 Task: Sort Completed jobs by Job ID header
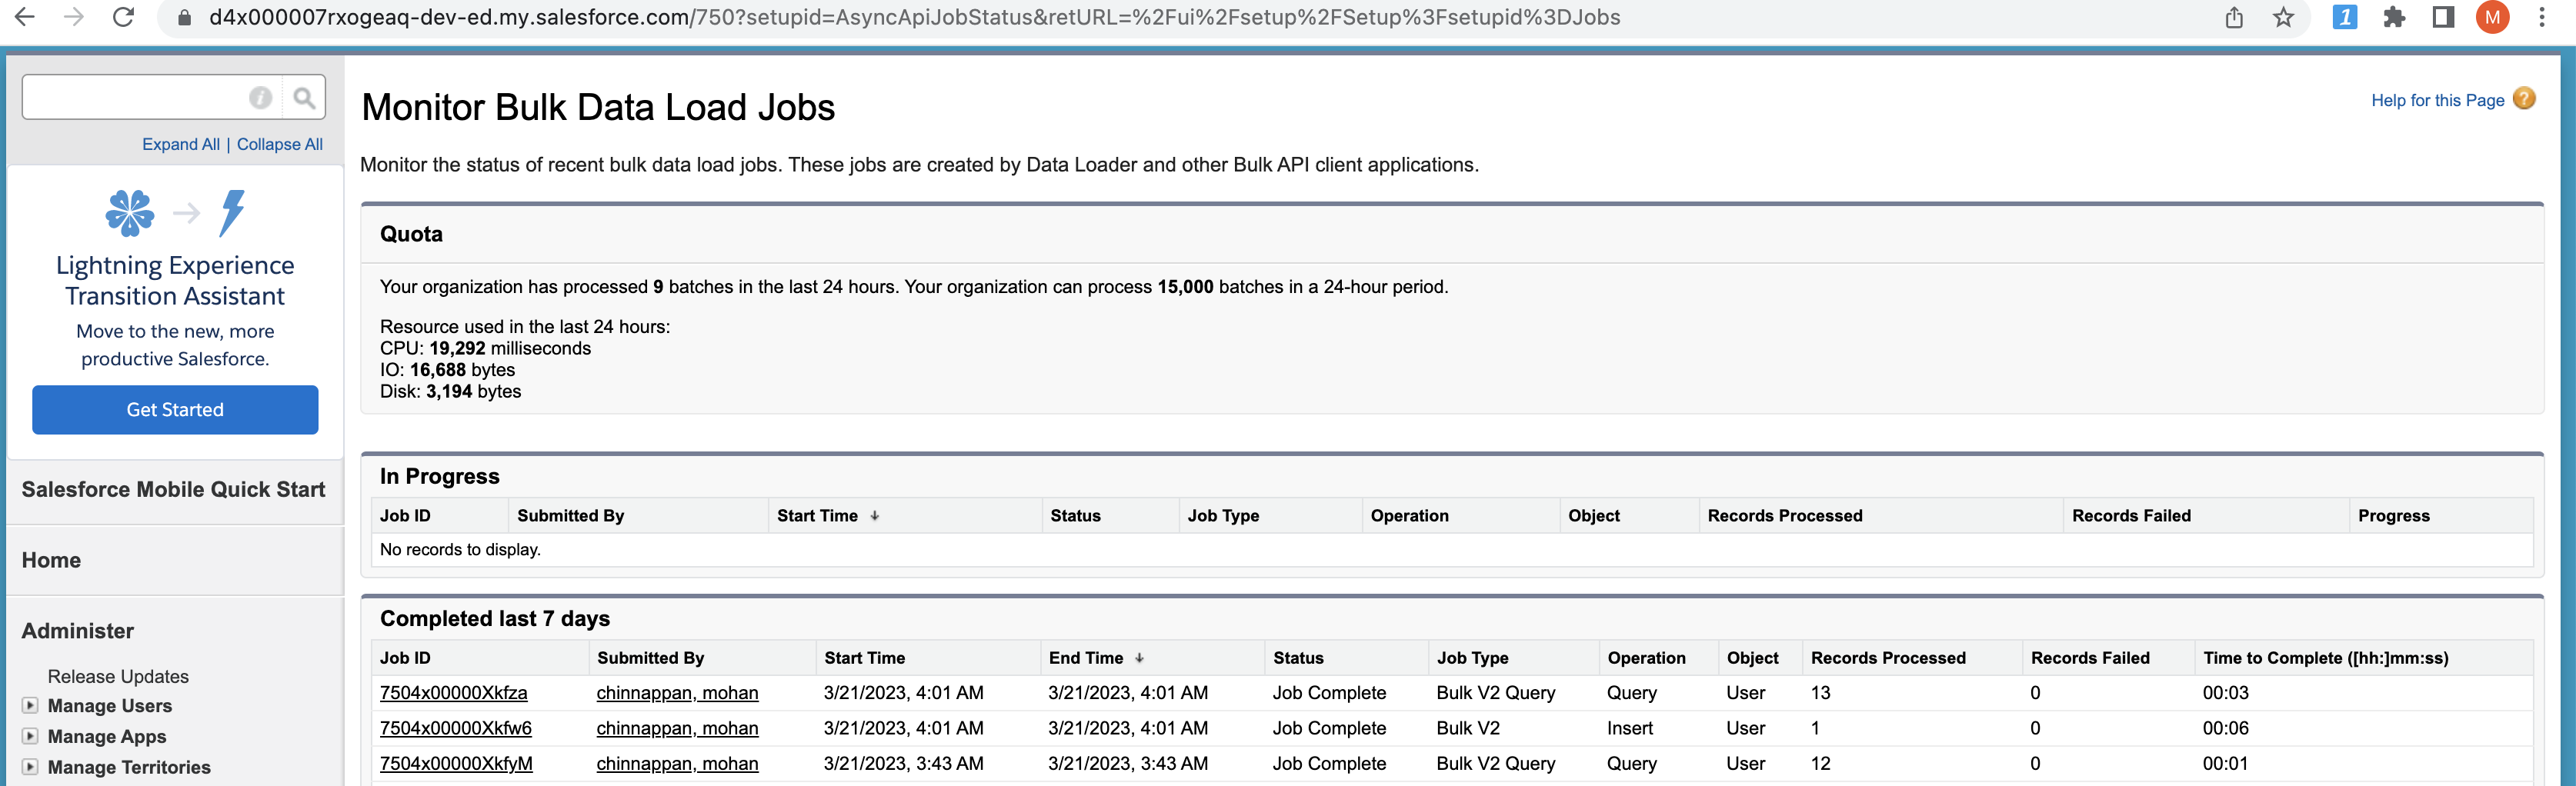pyautogui.click(x=405, y=658)
